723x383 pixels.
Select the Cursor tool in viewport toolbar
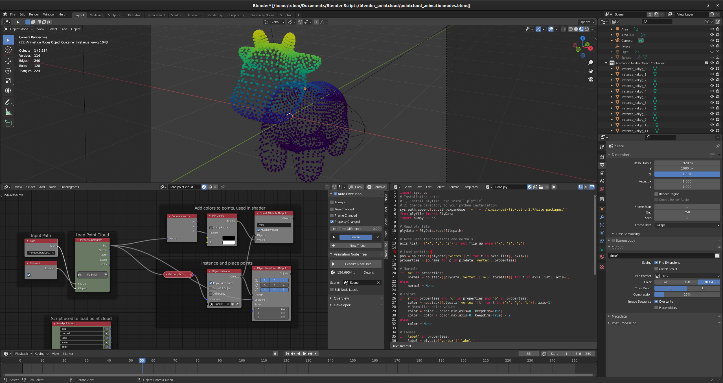[x=8, y=50]
